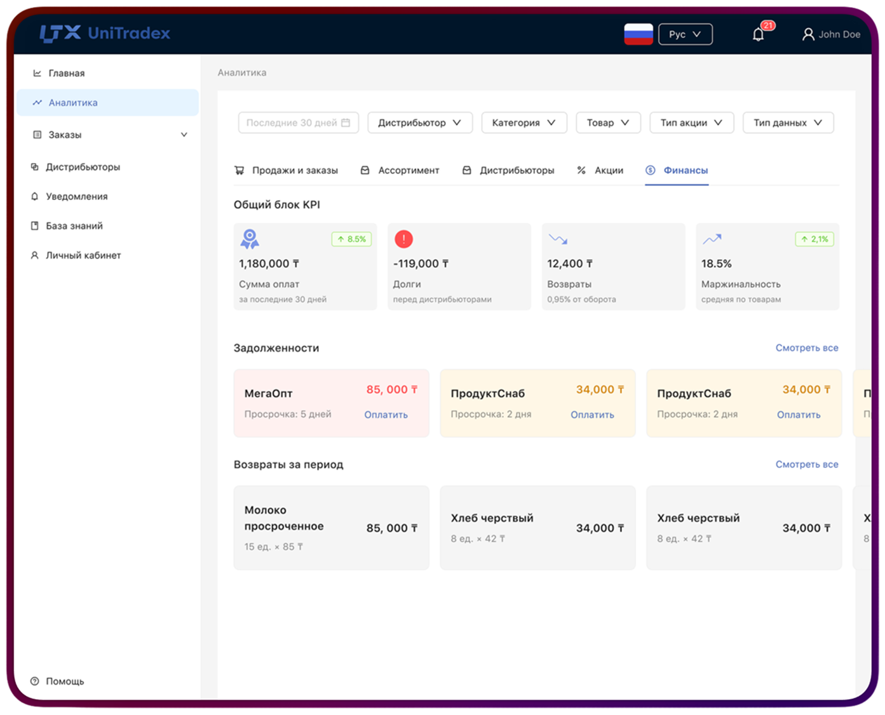Open the Рус language dropdown
This screenshot has width=885, height=715.
point(685,34)
